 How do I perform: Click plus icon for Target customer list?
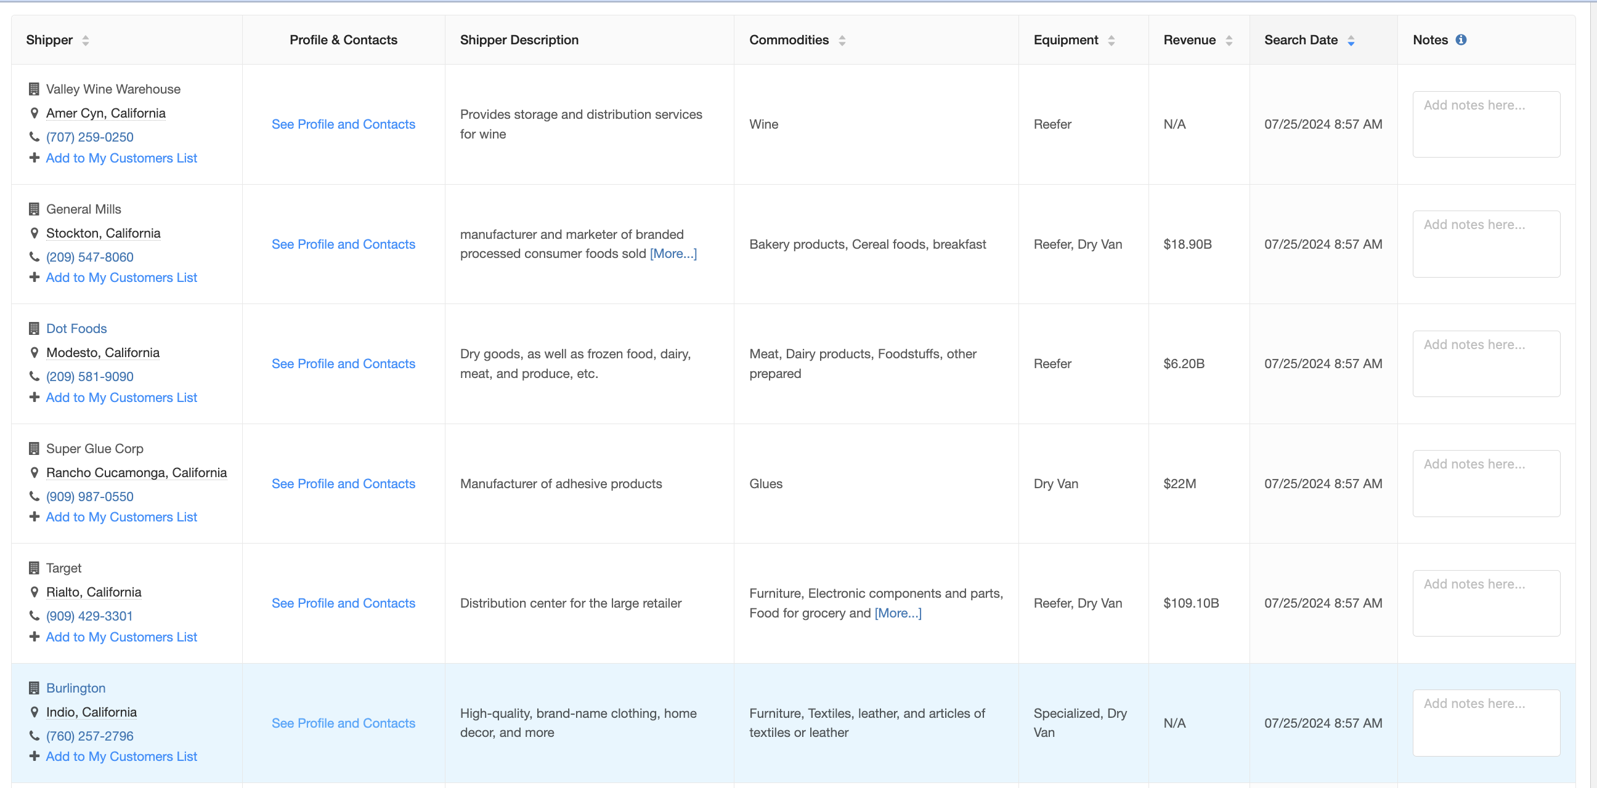(x=34, y=637)
